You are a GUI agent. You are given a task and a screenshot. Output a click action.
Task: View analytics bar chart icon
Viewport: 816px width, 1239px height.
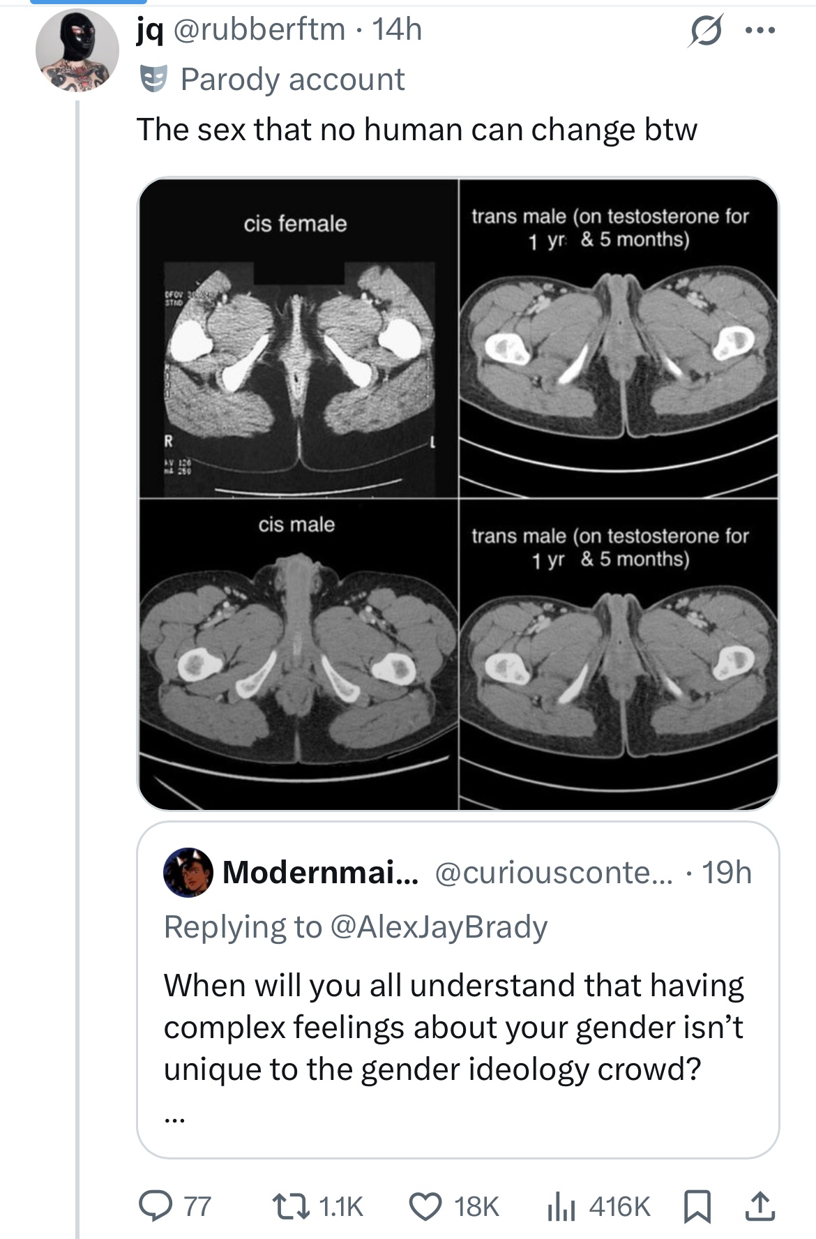(561, 1206)
